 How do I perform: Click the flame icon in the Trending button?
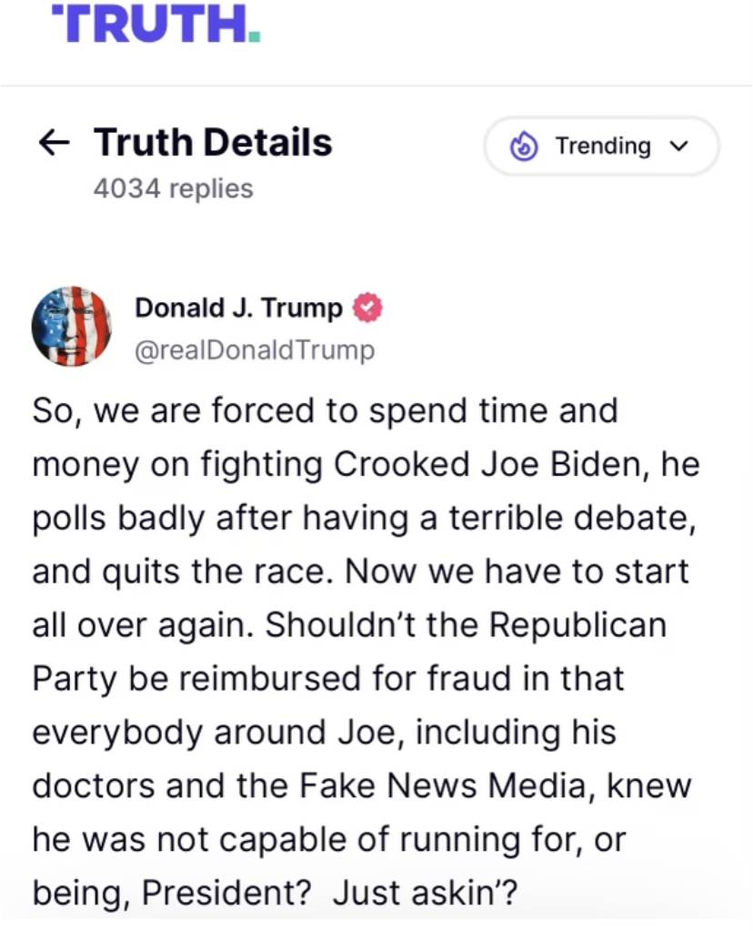[x=525, y=147]
